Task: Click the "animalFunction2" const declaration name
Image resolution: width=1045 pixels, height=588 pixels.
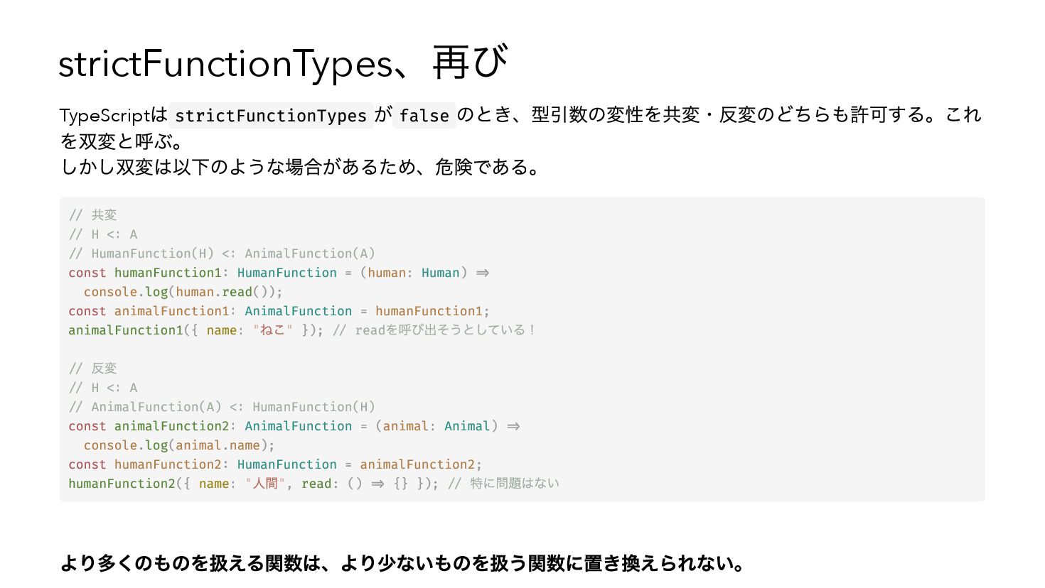Action: click(x=171, y=426)
